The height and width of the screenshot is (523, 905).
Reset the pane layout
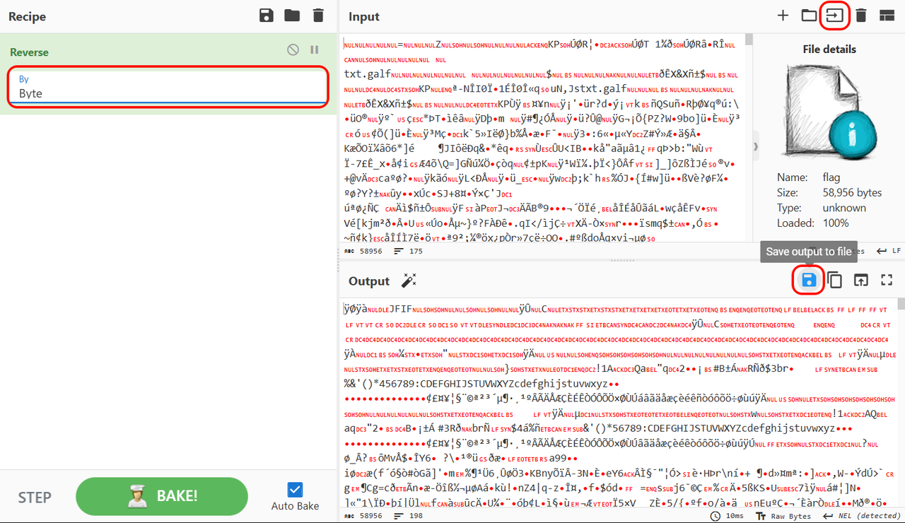coord(887,16)
